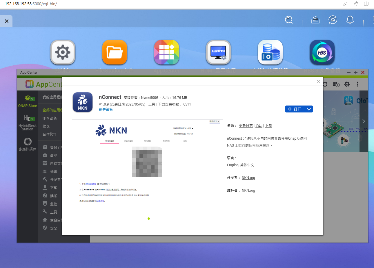Open HybridDesk Station in the sidebar
The width and height of the screenshot is (374, 268).
click(x=27, y=121)
